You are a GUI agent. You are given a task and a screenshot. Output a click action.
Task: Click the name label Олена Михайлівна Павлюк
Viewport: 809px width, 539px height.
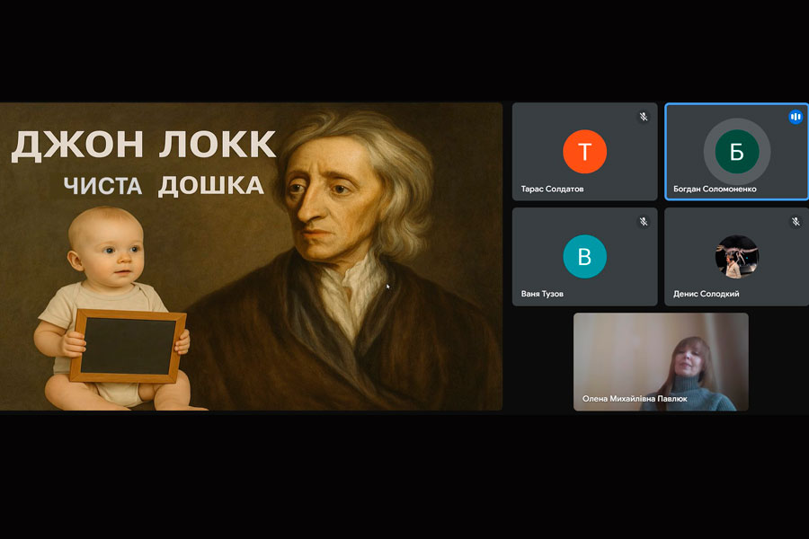pyautogui.click(x=635, y=399)
